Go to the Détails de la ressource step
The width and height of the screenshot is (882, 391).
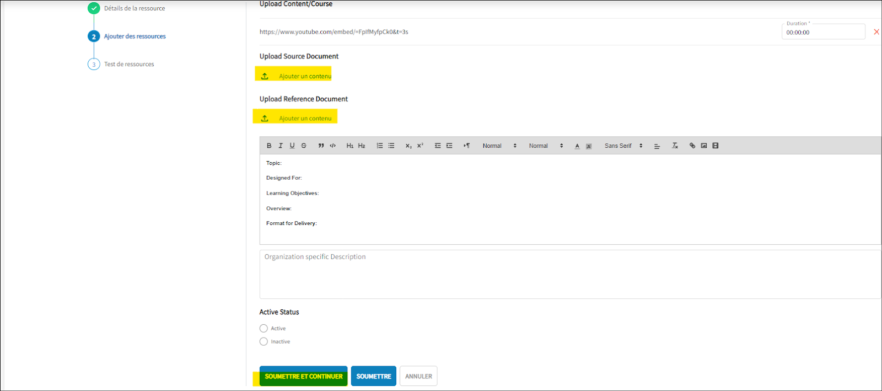coord(134,8)
